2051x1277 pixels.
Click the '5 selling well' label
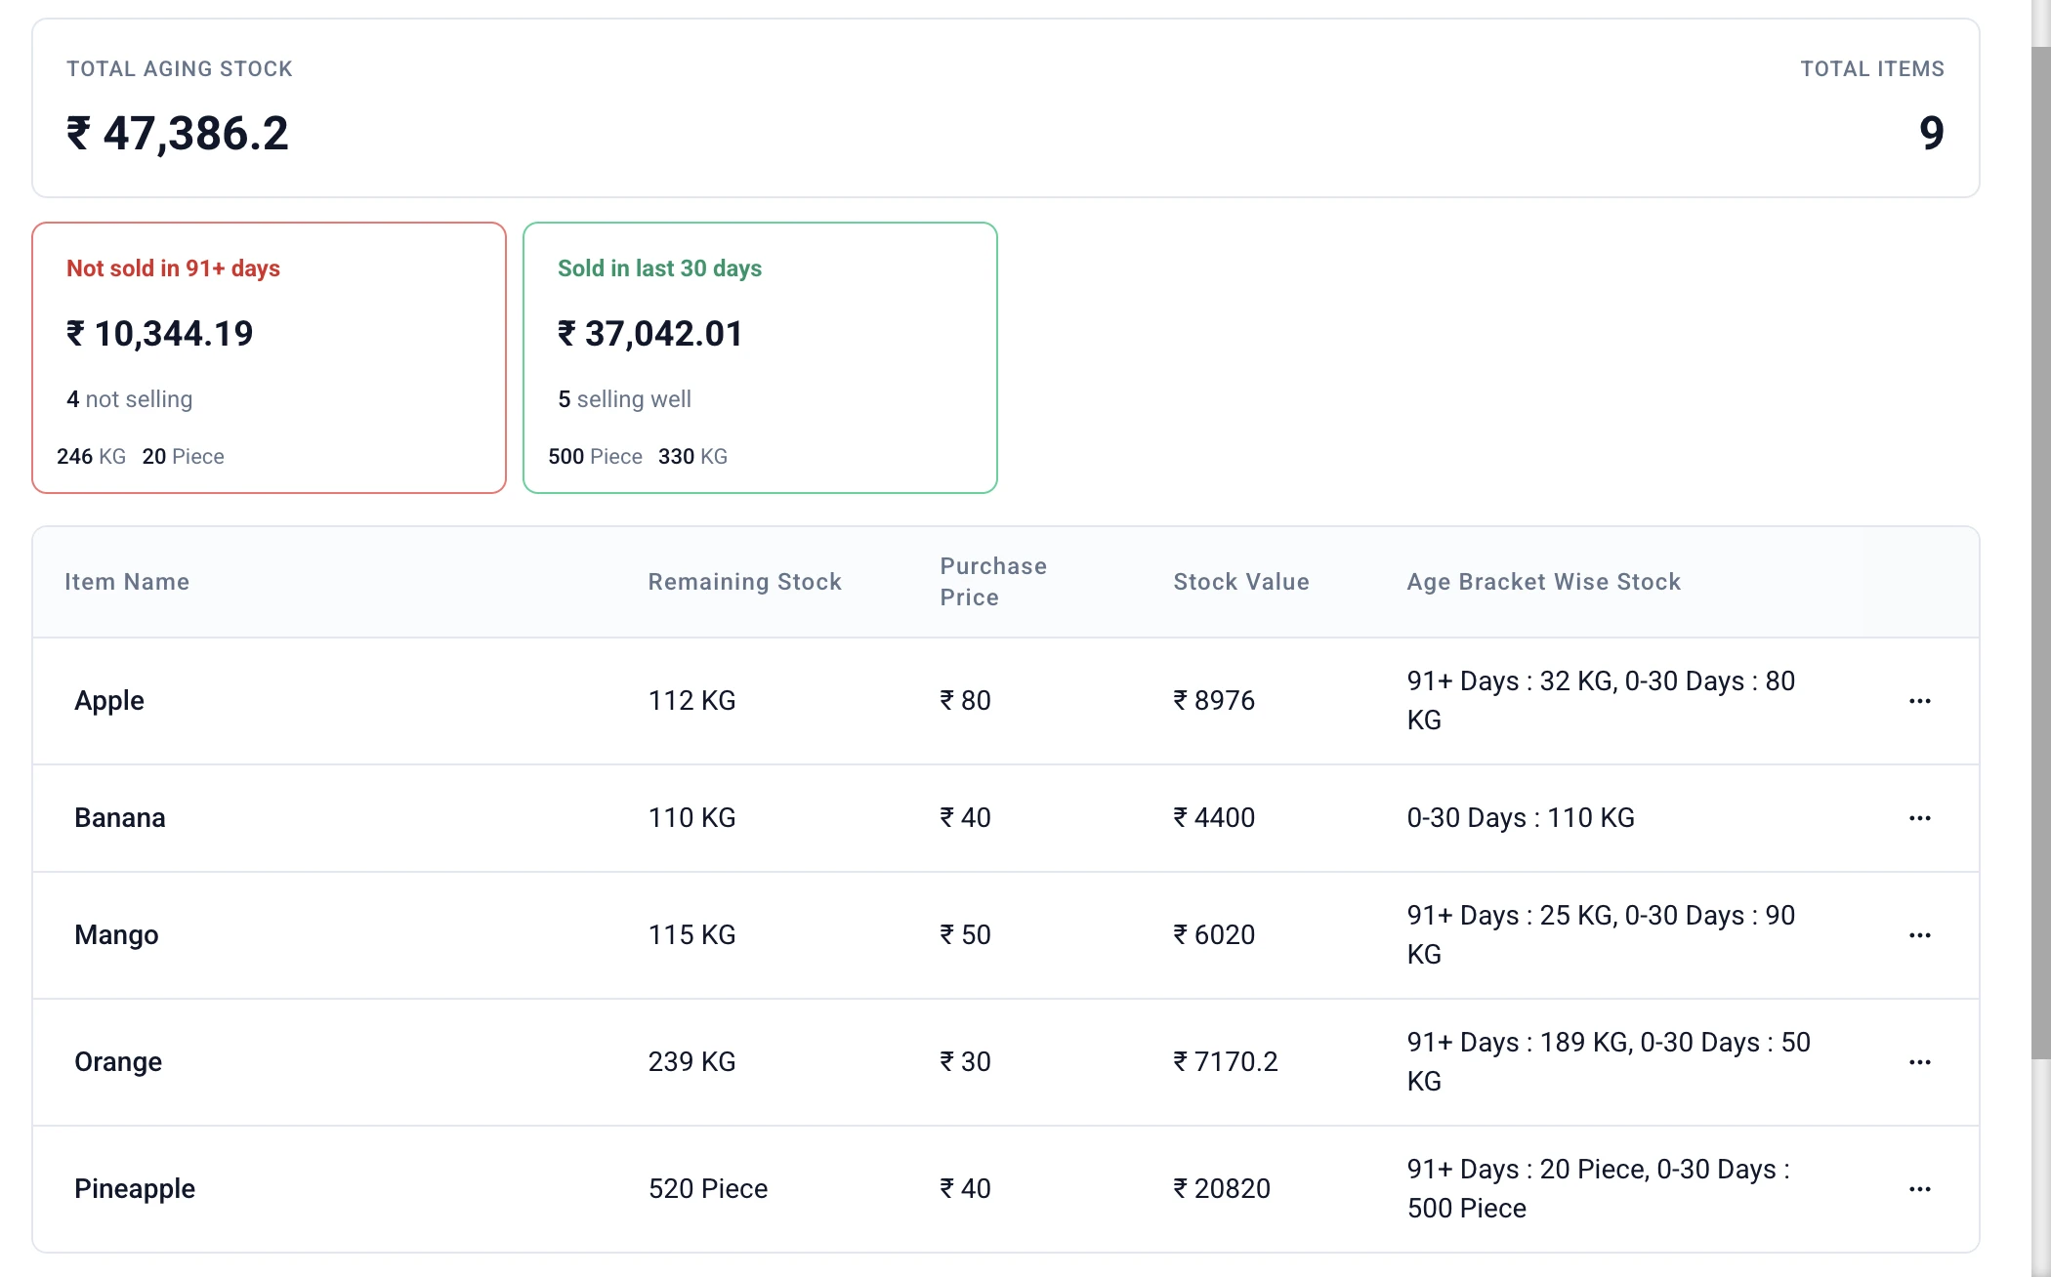[x=624, y=399]
